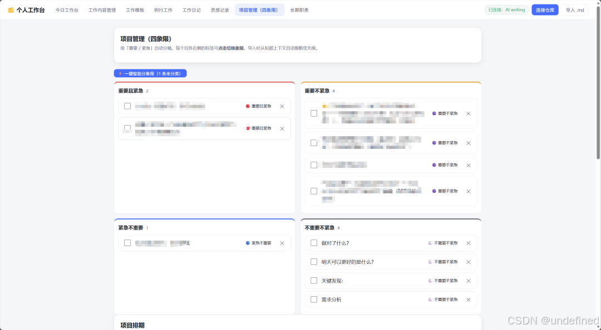
Task: Switch quadrant tag on 做对了什么? task
Action: pyautogui.click(x=443, y=243)
